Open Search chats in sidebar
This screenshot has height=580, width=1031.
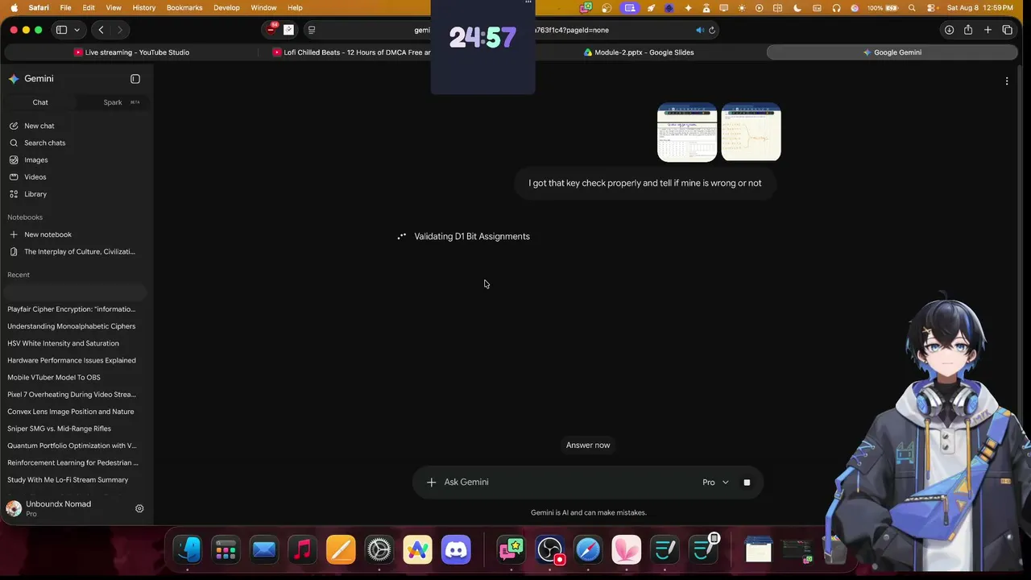click(44, 143)
